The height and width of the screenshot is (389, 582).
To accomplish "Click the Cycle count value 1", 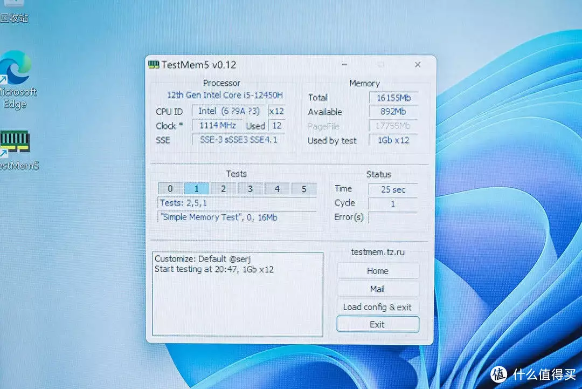I will point(393,203).
